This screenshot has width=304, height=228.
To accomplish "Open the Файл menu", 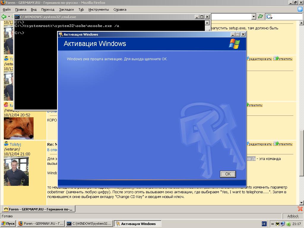I will tap(7, 9).
